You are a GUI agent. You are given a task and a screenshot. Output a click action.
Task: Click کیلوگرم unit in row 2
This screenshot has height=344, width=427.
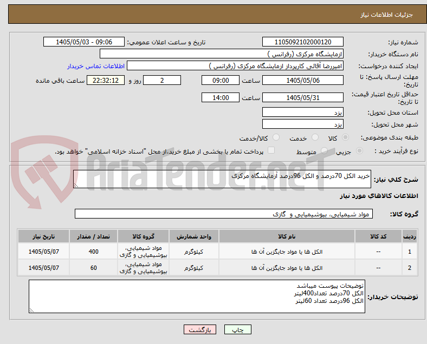[193, 268]
